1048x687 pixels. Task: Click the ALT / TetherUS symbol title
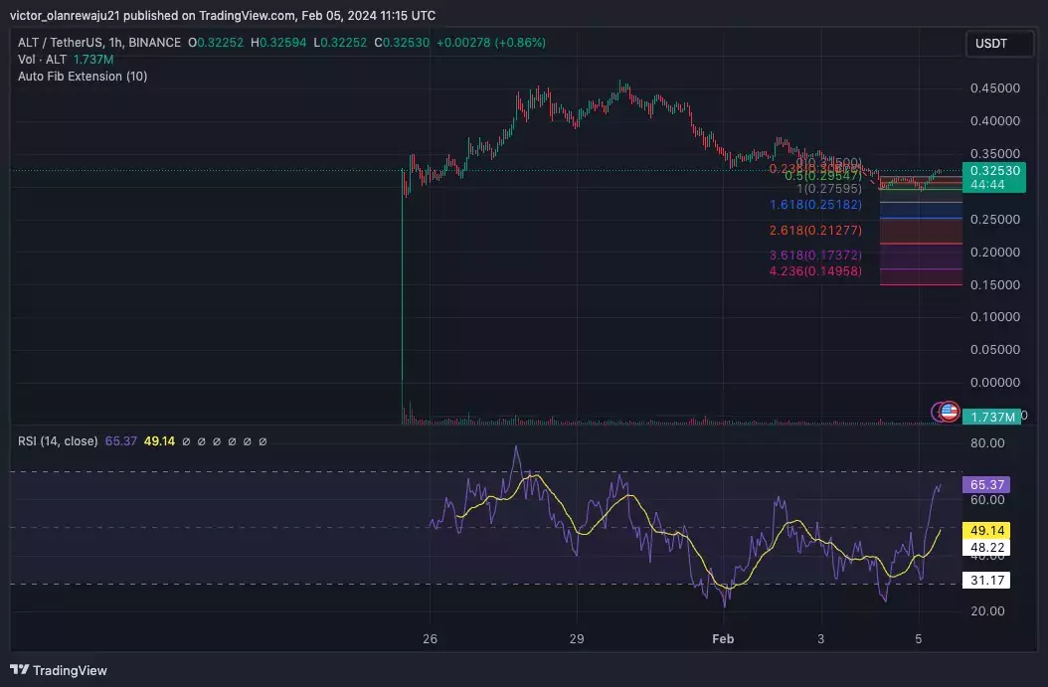62,42
